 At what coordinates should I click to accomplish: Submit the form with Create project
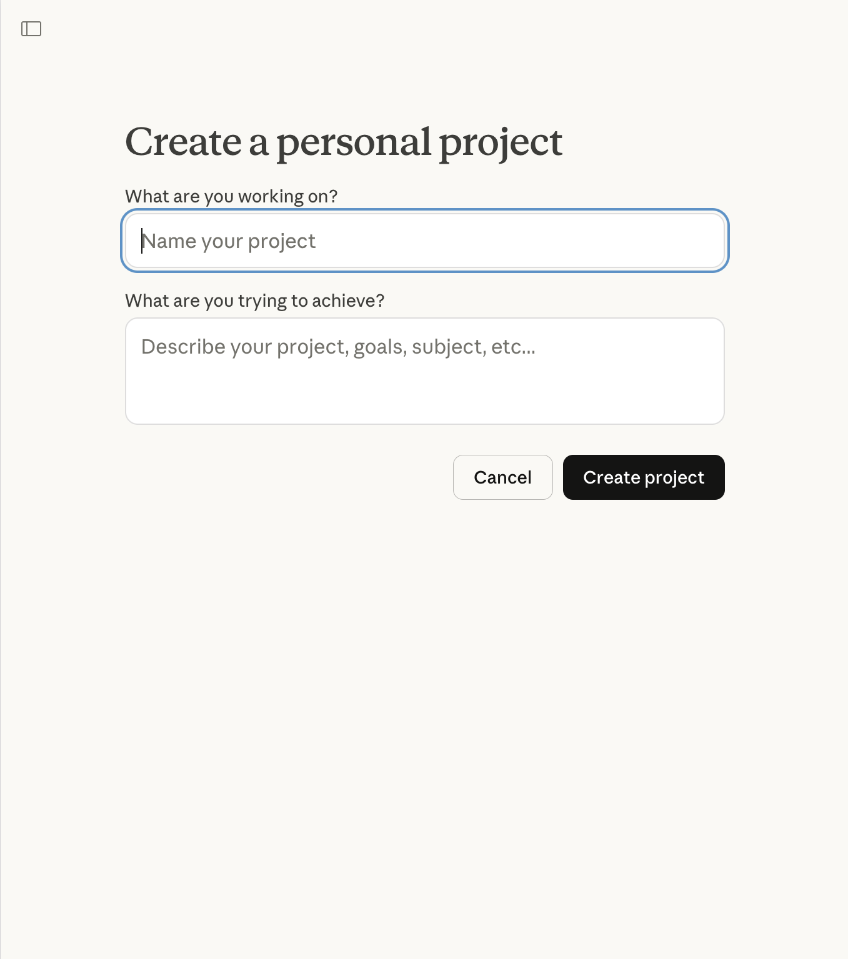point(644,477)
